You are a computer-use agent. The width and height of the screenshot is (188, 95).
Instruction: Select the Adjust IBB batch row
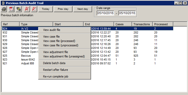click(87, 63)
